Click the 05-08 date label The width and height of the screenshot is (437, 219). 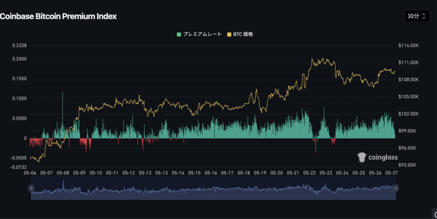tap(63, 173)
